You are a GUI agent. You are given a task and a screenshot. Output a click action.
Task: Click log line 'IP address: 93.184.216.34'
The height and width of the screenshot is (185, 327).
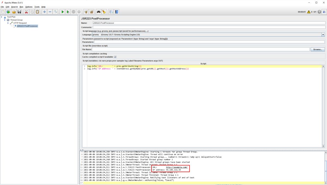166,170
